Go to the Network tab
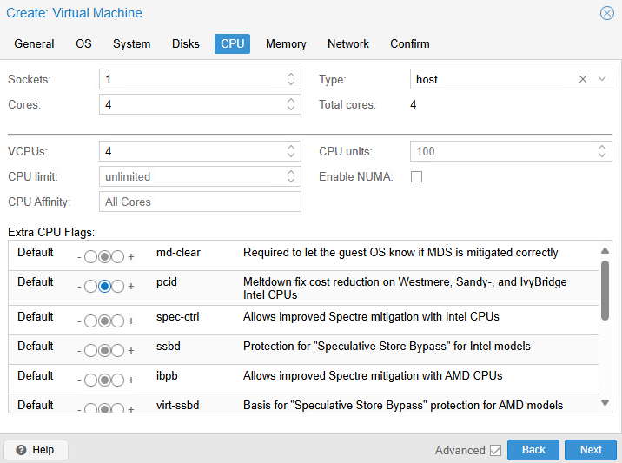Screen dimensions: 622x463 tap(347, 43)
